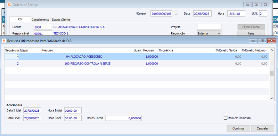This screenshot has width=278, height=136.
Task: Cancel the resources dialog with Cancelar
Action: coord(263,128)
